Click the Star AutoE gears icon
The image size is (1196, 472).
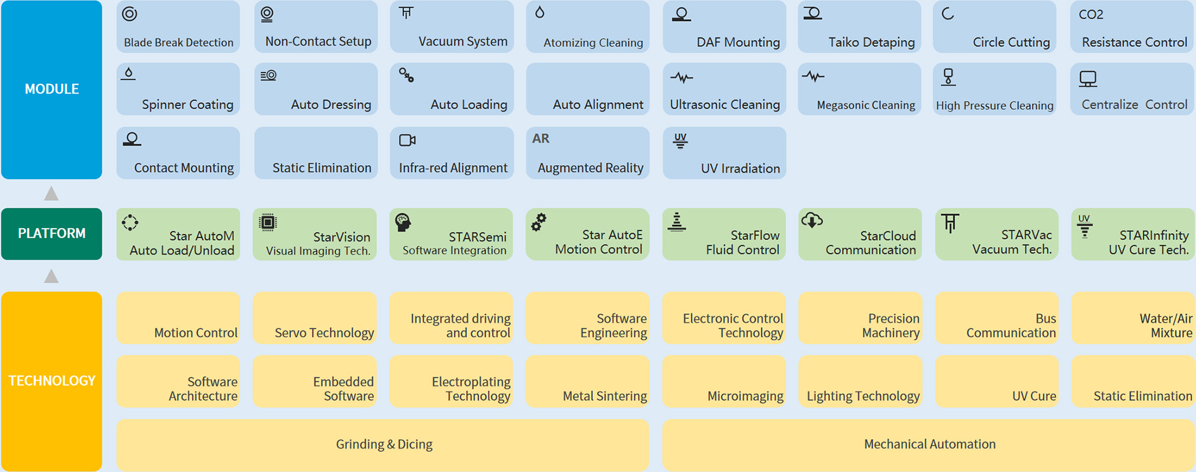(x=539, y=222)
